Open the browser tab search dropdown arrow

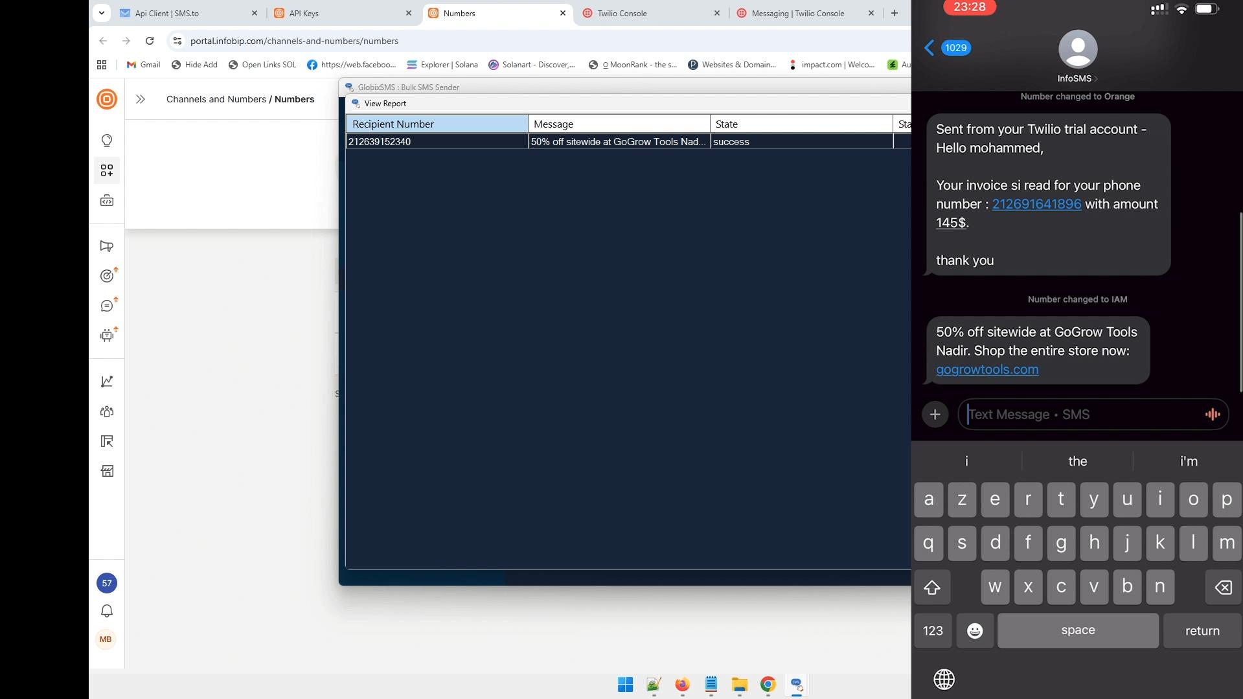click(101, 13)
